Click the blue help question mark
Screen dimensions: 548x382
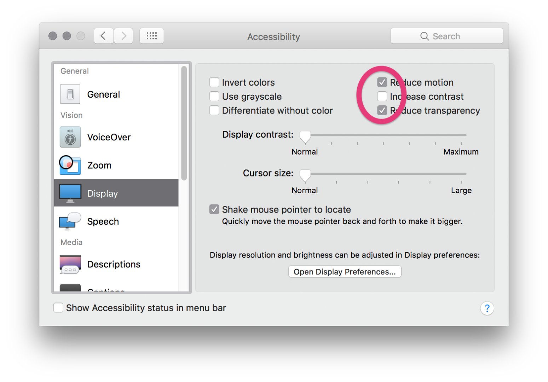487,308
